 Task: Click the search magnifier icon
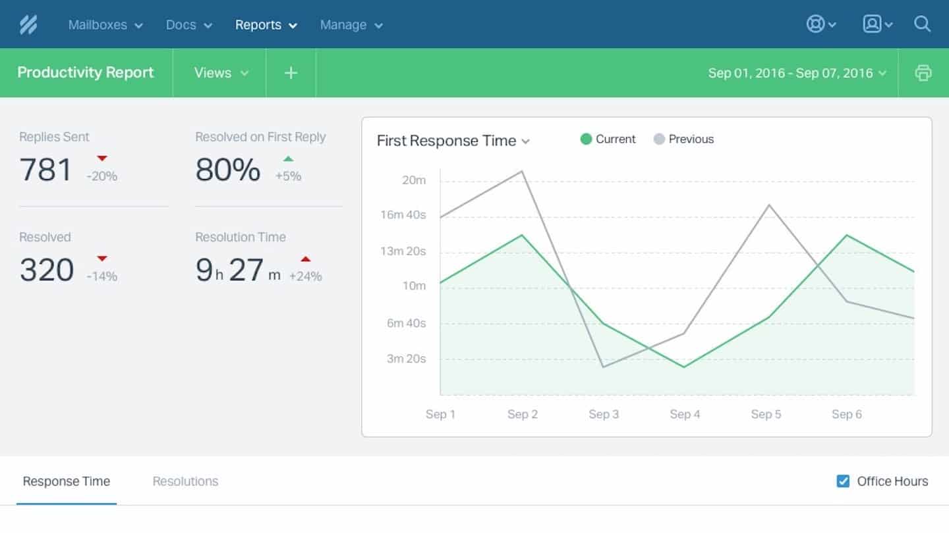(923, 24)
